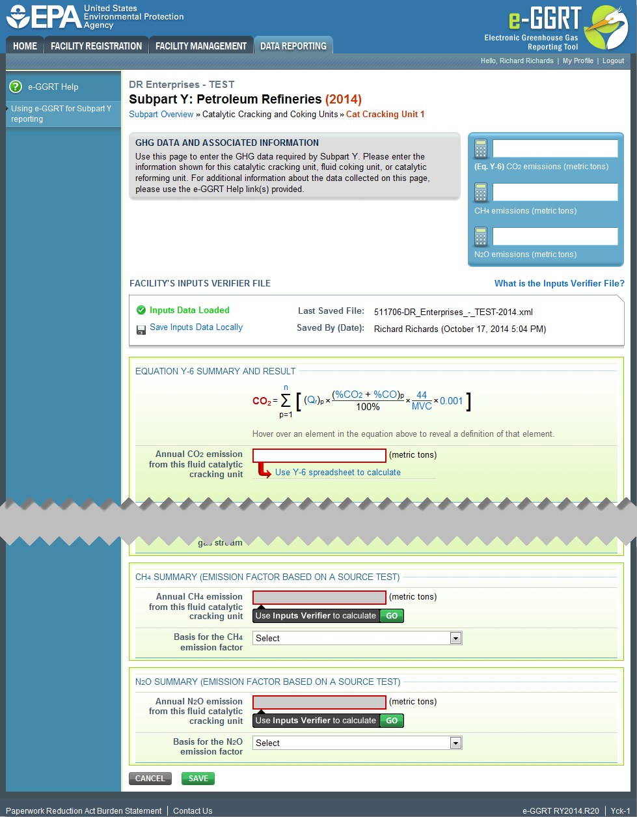This screenshot has height=817, width=637.
Task: Click the floppy disk save inputs icon
Action: click(x=141, y=329)
